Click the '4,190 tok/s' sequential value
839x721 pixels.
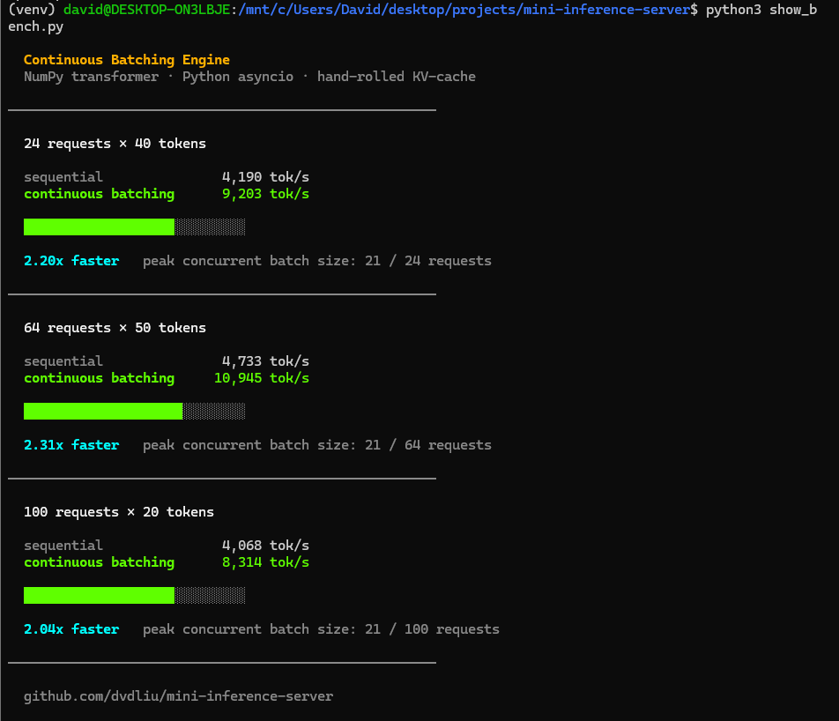[x=265, y=177]
